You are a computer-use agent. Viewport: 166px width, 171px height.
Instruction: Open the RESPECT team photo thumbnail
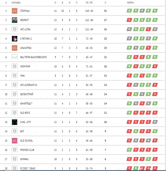(14, 20)
